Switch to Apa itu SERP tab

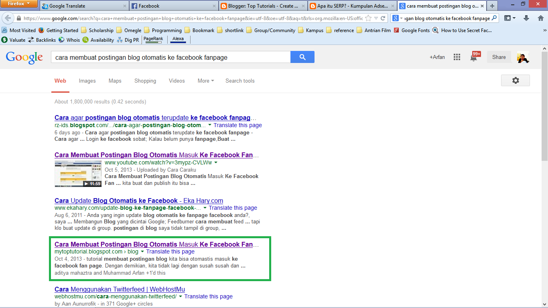353,6
